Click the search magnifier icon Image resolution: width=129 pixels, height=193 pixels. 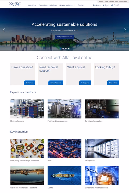click(x=94, y=5)
